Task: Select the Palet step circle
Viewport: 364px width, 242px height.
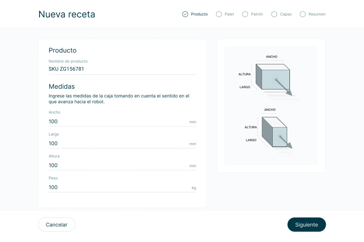Action: click(219, 14)
